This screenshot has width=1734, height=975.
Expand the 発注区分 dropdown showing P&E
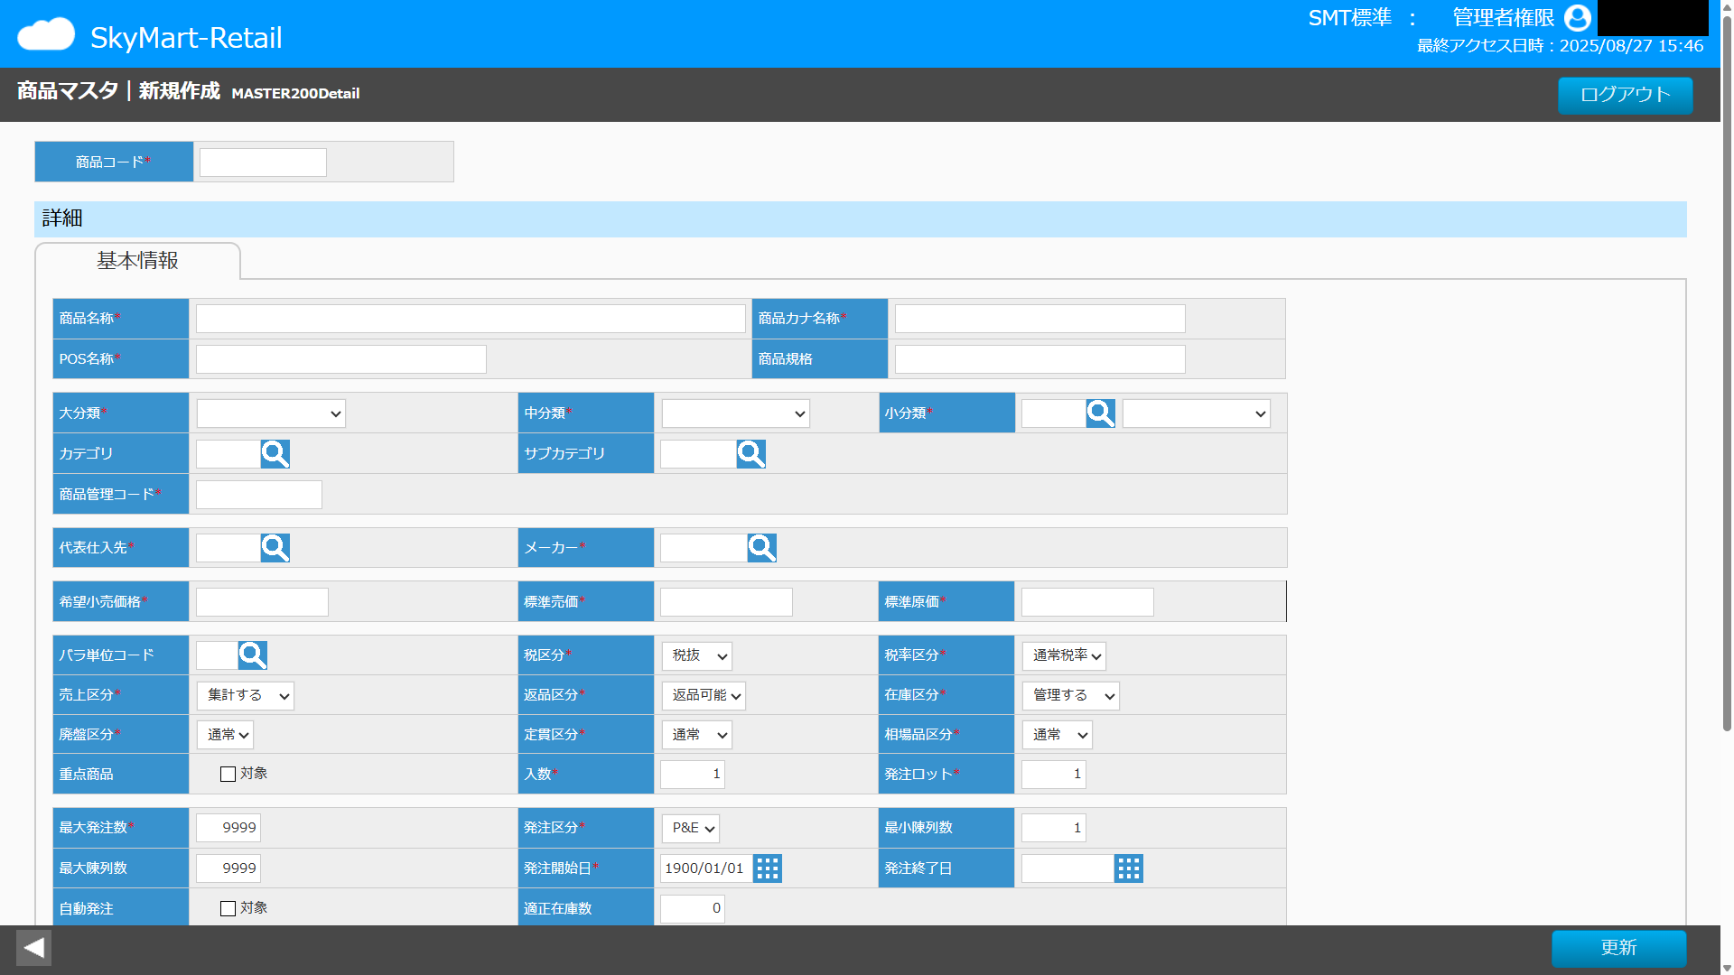pyautogui.click(x=691, y=829)
